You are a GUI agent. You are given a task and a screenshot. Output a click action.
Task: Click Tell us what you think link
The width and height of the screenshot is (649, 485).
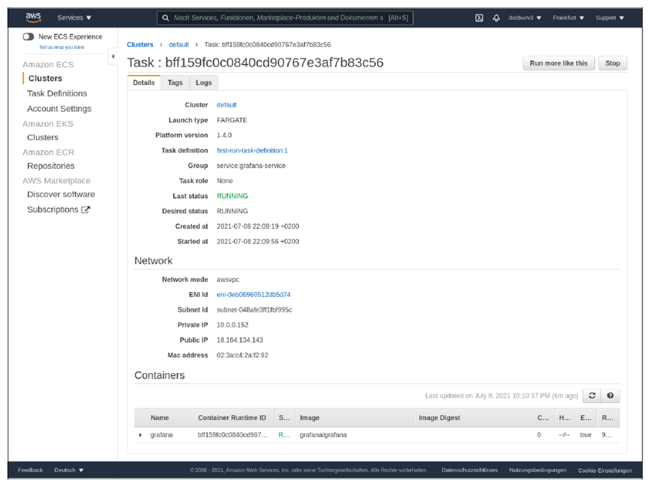click(62, 47)
